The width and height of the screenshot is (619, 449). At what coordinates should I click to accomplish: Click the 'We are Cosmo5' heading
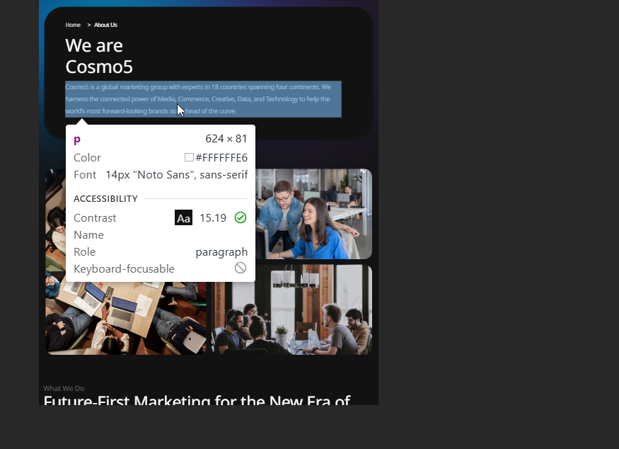[x=99, y=56]
